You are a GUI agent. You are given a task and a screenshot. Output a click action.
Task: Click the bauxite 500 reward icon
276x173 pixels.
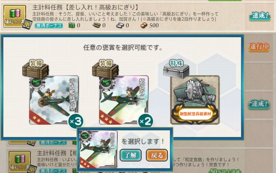(144, 26)
